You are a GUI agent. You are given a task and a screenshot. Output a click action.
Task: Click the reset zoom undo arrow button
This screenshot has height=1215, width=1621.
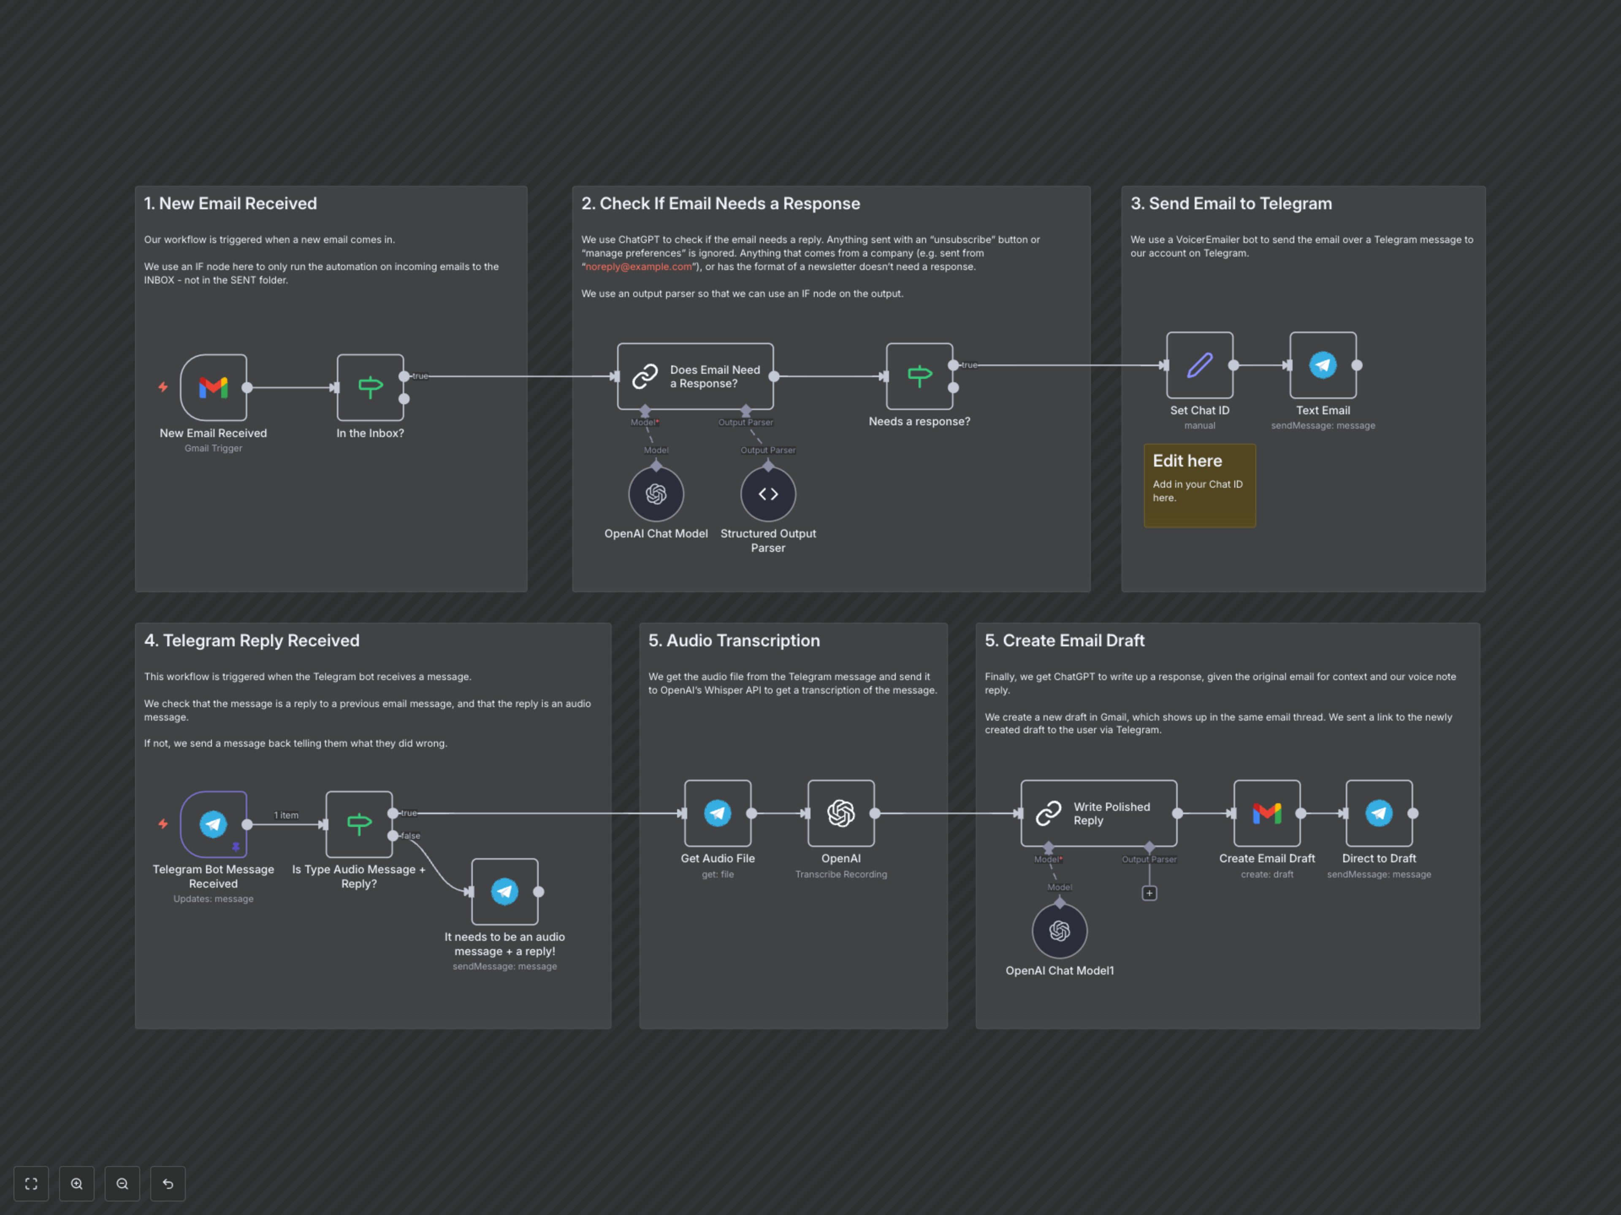[168, 1183]
